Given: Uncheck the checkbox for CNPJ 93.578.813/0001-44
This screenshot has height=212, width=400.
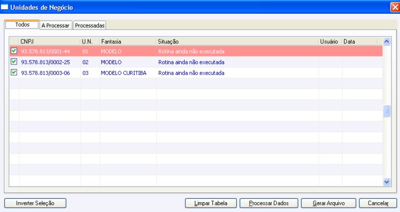Looking at the screenshot, I should [14, 51].
